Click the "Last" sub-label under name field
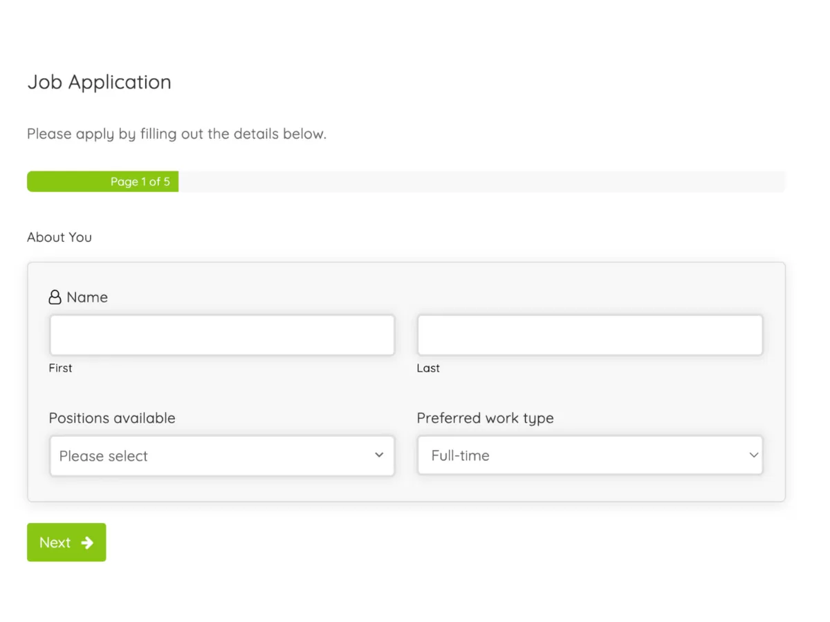The width and height of the screenshot is (830, 622). click(x=428, y=368)
